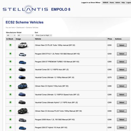Click Dashboard breadcrumb link
The width and height of the screenshot is (131, 131).
click(20, 28)
